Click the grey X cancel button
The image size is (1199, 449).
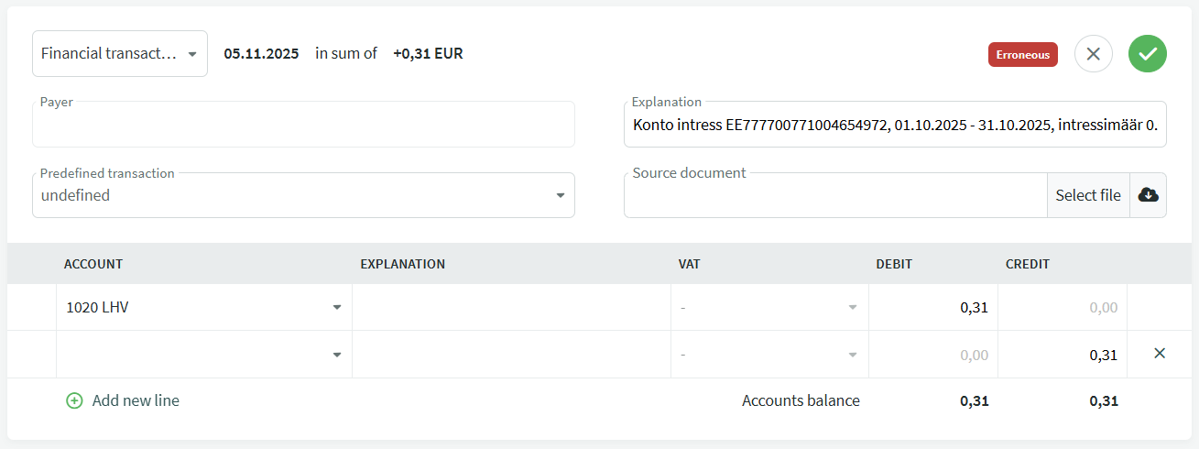point(1093,54)
